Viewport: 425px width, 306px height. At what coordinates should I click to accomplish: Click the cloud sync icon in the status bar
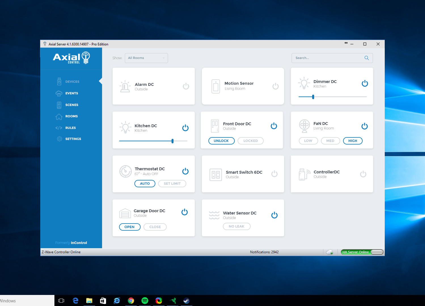click(x=330, y=252)
